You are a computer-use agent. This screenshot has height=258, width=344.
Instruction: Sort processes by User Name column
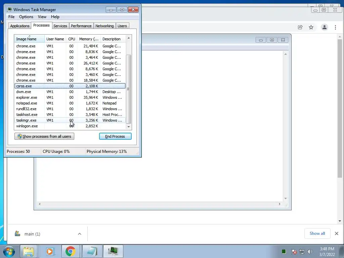click(55, 39)
